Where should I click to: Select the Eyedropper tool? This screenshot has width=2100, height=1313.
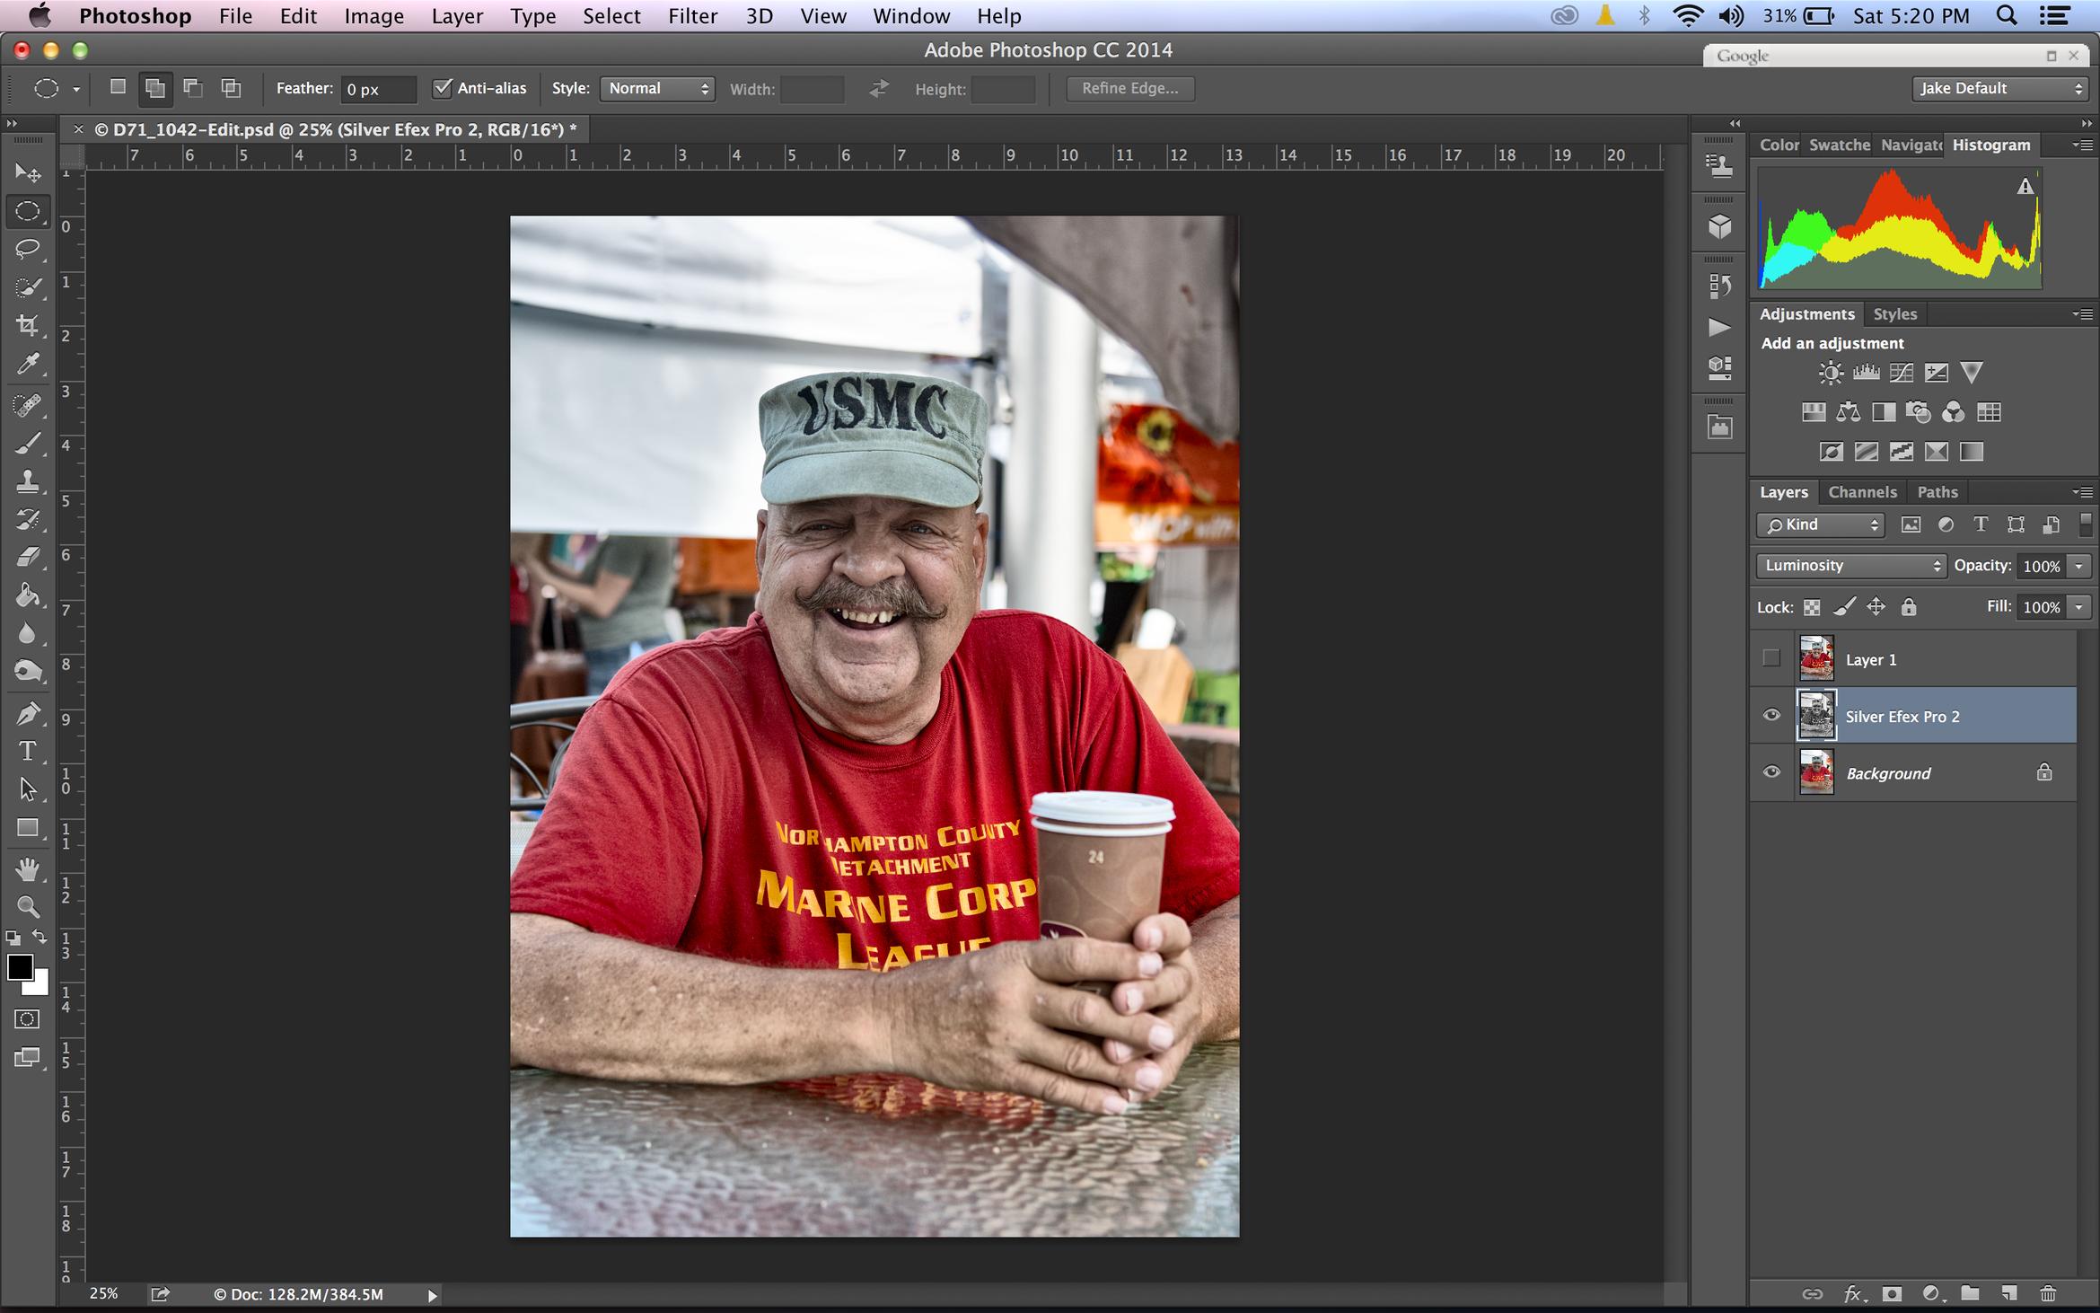coord(28,364)
